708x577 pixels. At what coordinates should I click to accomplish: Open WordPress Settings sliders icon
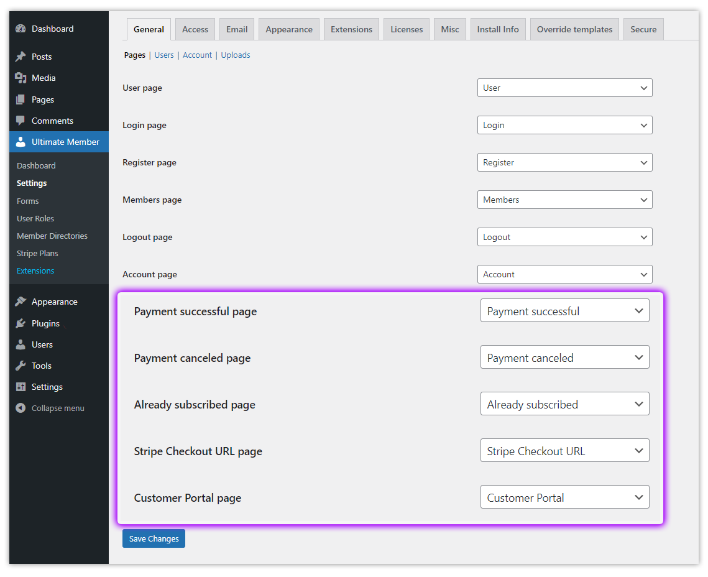coord(20,387)
